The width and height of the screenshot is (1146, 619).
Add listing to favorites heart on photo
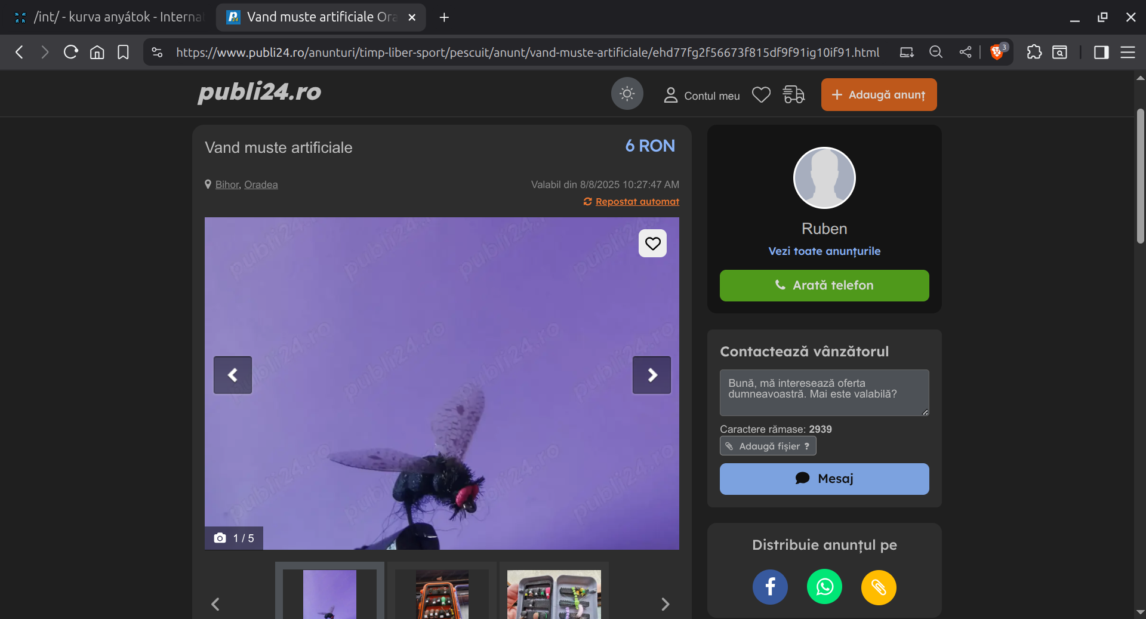[x=652, y=244]
